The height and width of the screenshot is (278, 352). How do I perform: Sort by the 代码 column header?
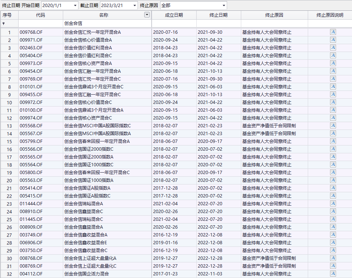41,15
